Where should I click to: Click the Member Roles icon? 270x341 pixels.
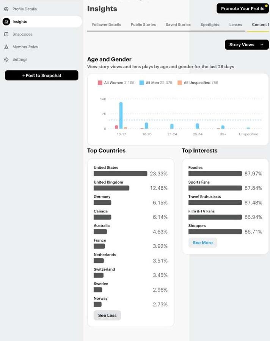click(6, 47)
